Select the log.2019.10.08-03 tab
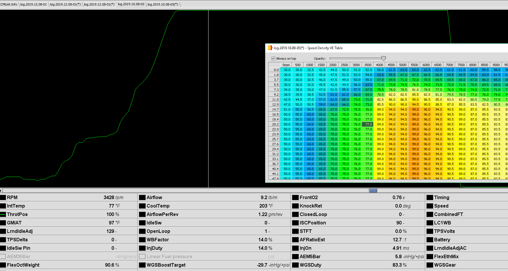 tap(131, 4)
